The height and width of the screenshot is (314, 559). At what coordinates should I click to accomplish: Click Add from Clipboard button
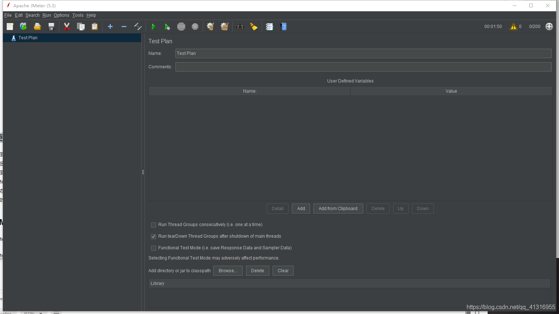click(338, 209)
